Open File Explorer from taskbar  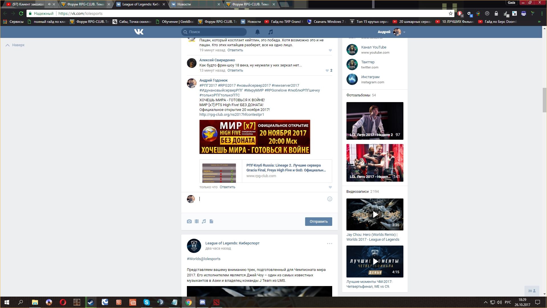click(x=35, y=302)
